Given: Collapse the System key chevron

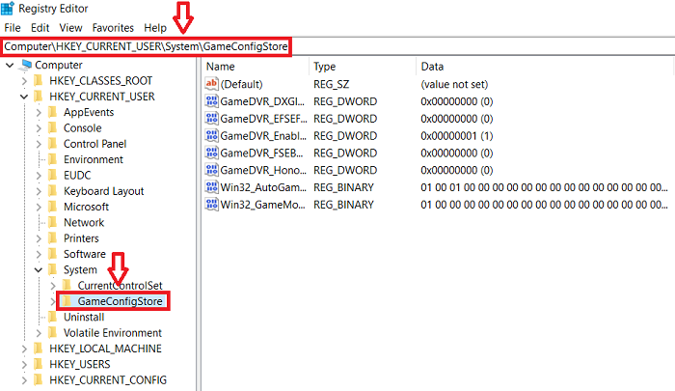Looking at the screenshot, I should point(39,270).
